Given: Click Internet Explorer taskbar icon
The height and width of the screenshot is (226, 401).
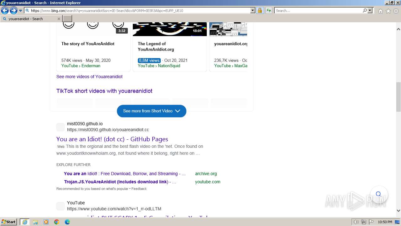Looking at the screenshot, I should pos(25,222).
